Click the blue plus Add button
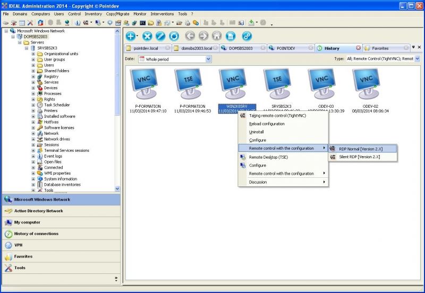This screenshot has width=425, height=293. click(x=131, y=36)
